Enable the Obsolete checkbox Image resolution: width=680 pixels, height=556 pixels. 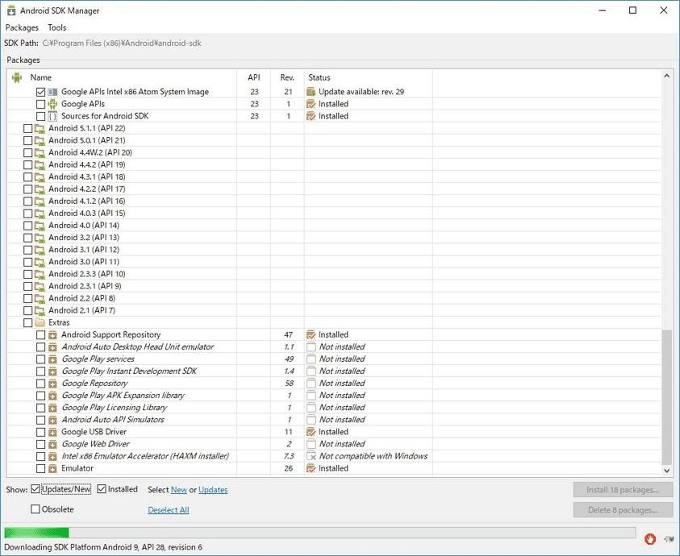pos(35,509)
